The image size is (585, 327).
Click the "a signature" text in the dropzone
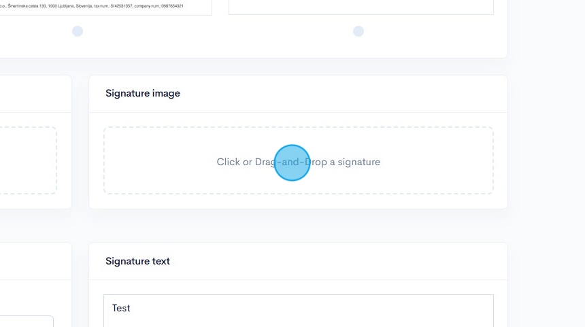[354, 162]
